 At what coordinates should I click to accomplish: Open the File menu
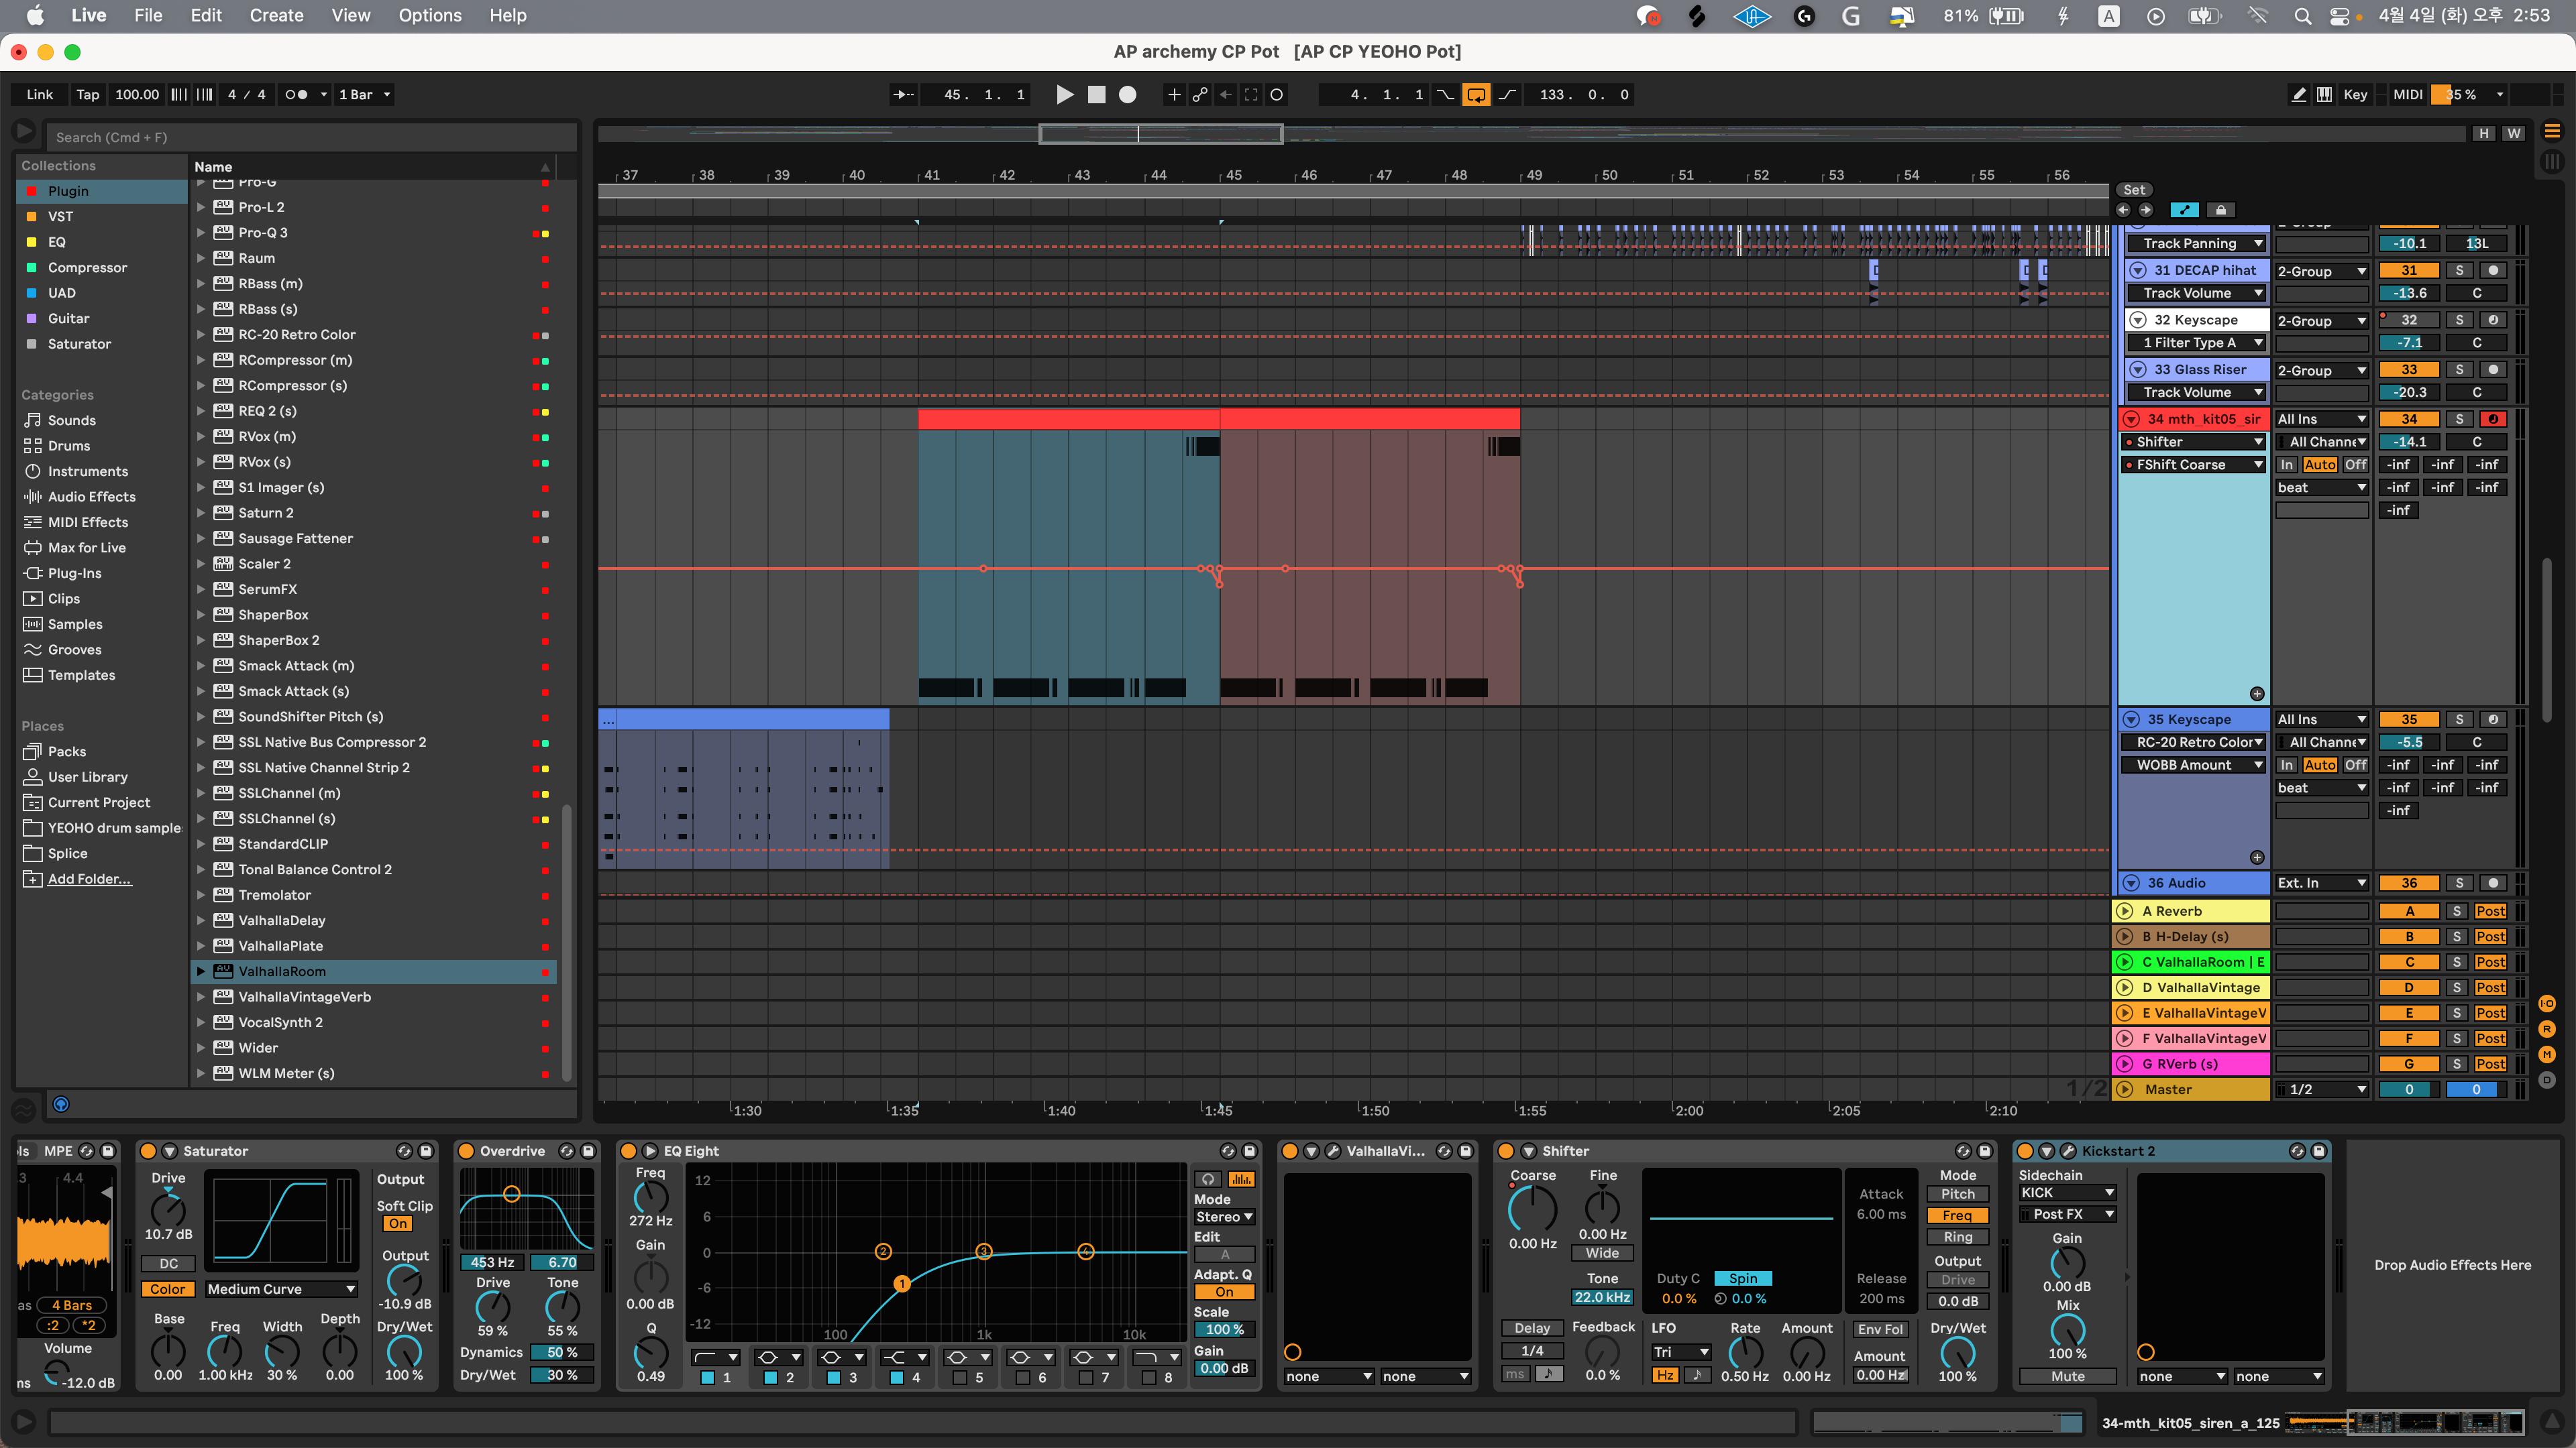pyautogui.click(x=148, y=16)
